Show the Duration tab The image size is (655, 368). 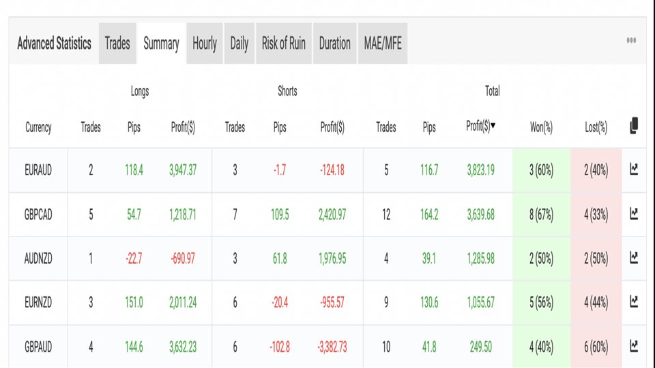(x=334, y=44)
